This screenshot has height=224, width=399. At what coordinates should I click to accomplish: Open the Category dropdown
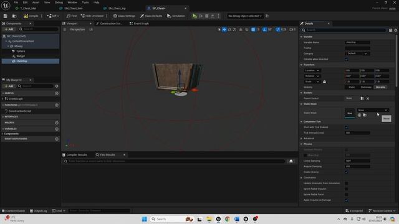[x=357, y=54]
